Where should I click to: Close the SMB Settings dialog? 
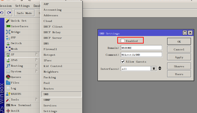pyautogui.click(x=190, y=33)
